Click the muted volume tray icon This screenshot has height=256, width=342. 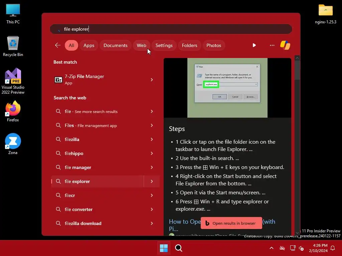click(301, 248)
